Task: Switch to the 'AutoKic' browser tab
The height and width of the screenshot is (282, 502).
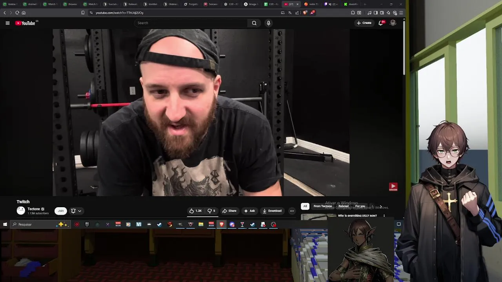Action: point(352,4)
